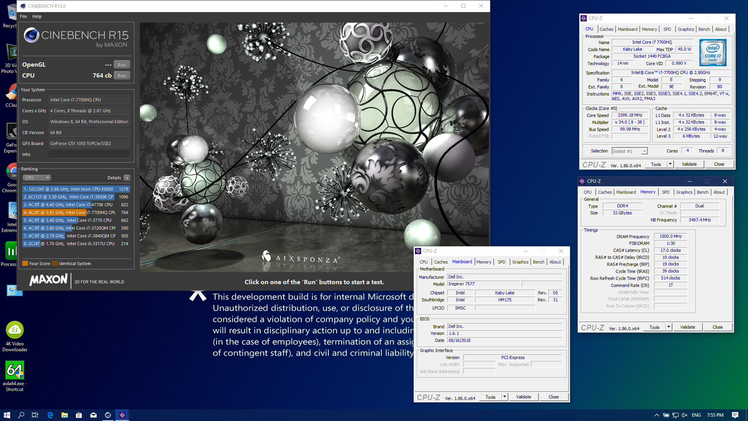Open Bench tab in top CPU-Z window

click(704, 29)
